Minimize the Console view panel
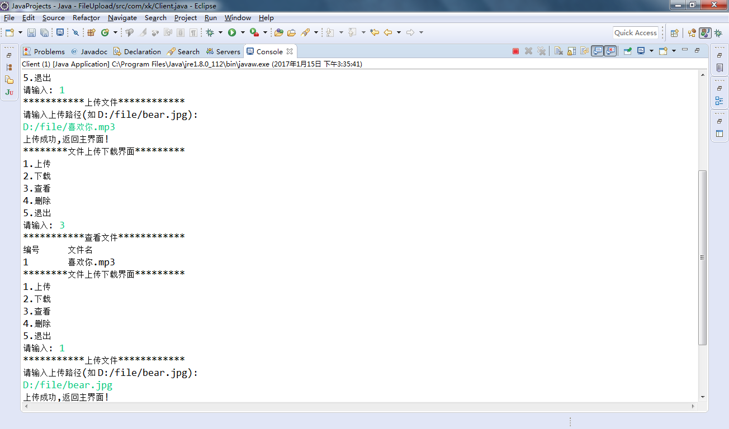The height and width of the screenshot is (429, 729). 685,50
